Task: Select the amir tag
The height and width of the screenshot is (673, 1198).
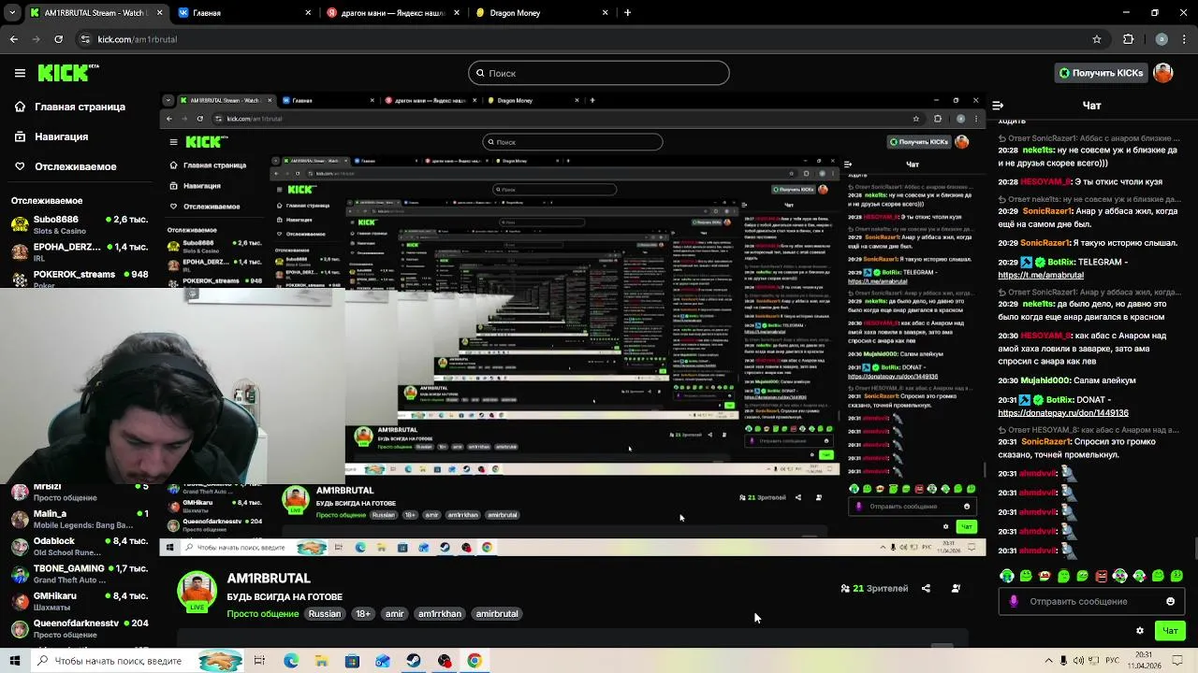Action: click(x=395, y=614)
